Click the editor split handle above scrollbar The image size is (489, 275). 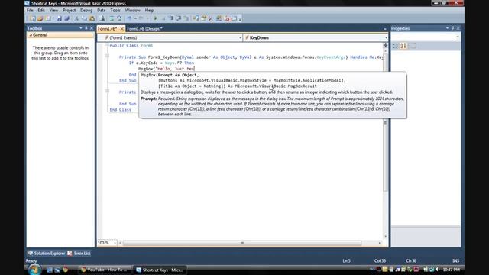(386, 45)
